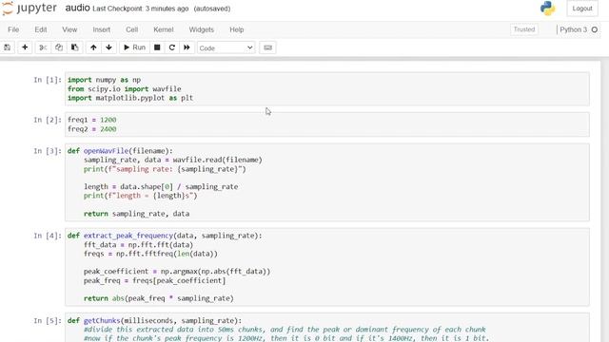
Task: Click the Python logo icon
Action: (548, 9)
